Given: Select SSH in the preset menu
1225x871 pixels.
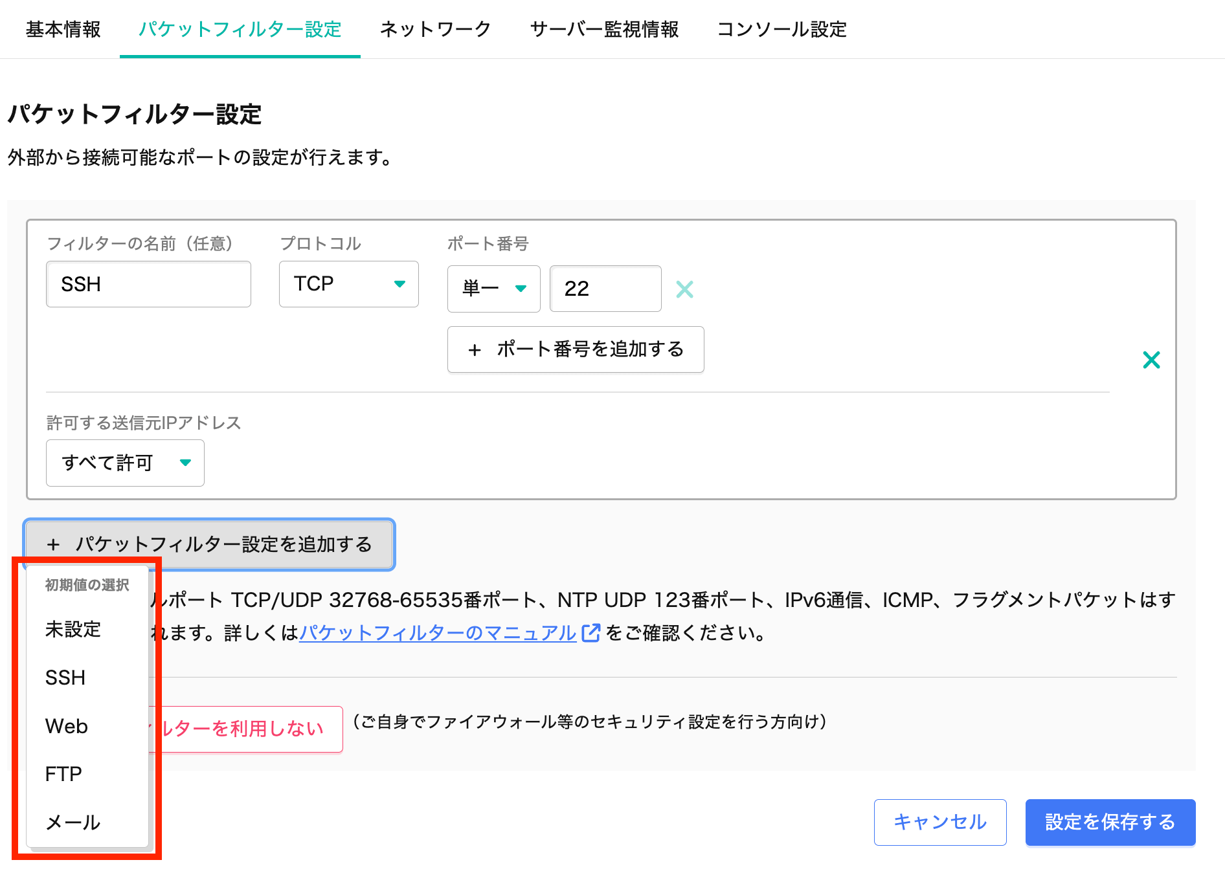Looking at the screenshot, I should coord(65,678).
